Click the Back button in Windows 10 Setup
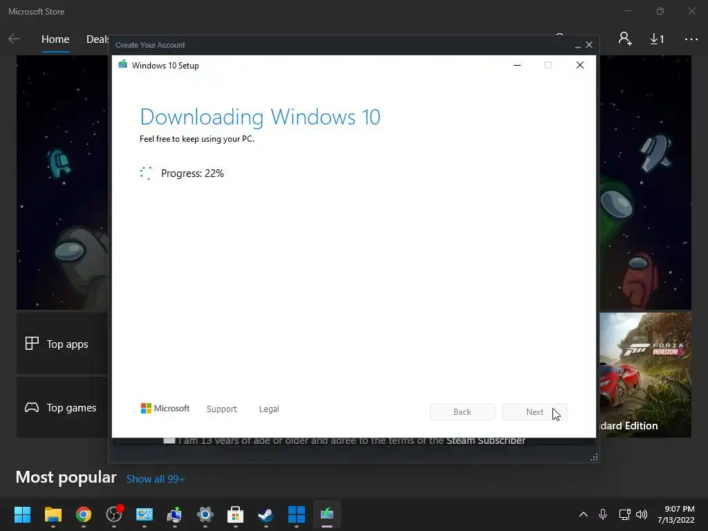Screen dimensions: 708x531 click(x=462, y=412)
